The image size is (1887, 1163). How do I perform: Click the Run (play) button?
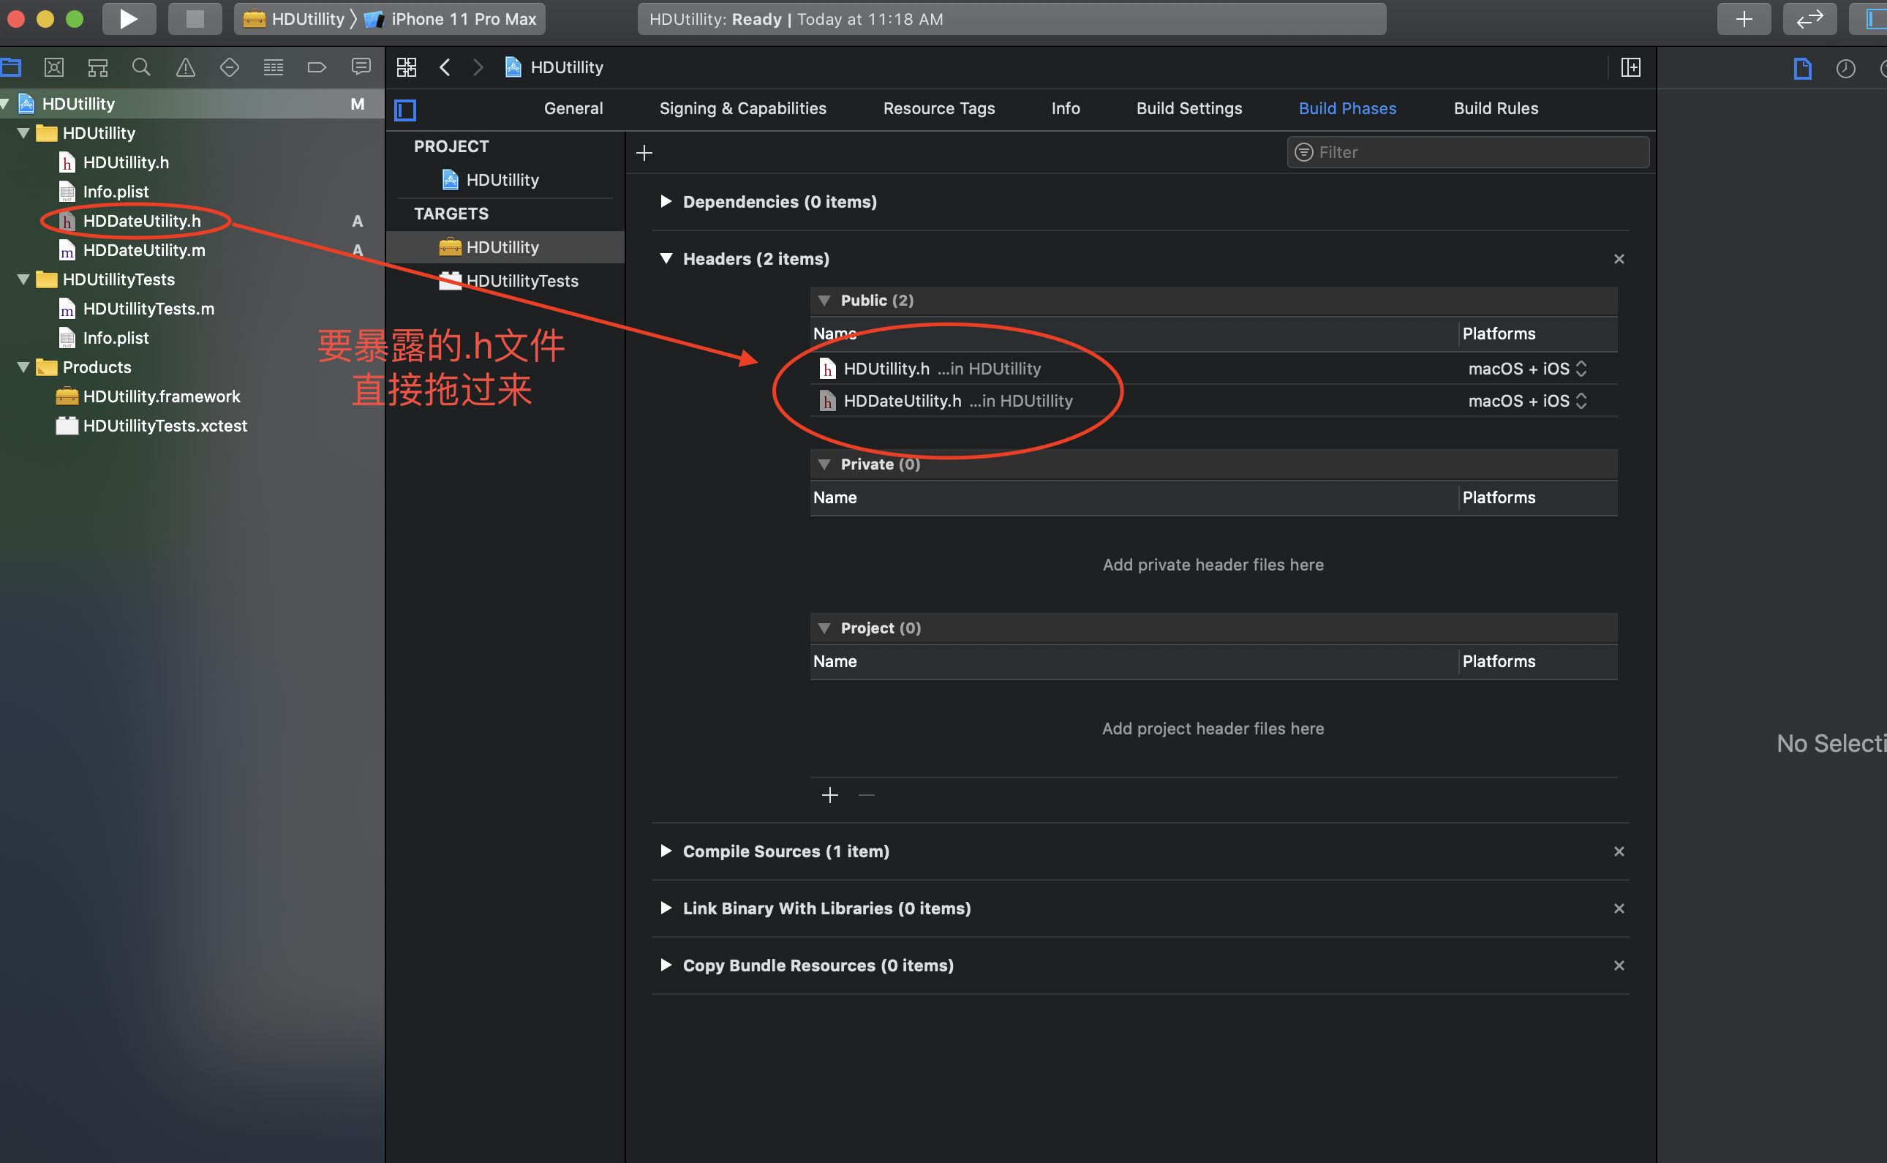129,19
